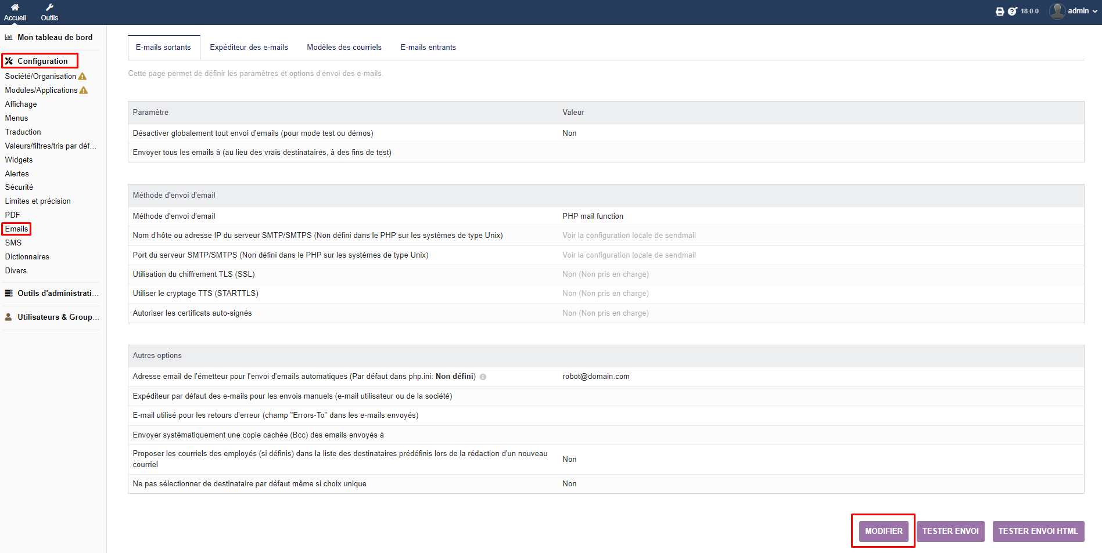
Task: Expand the Outils d'administration section
Action: pyautogui.click(x=57, y=293)
